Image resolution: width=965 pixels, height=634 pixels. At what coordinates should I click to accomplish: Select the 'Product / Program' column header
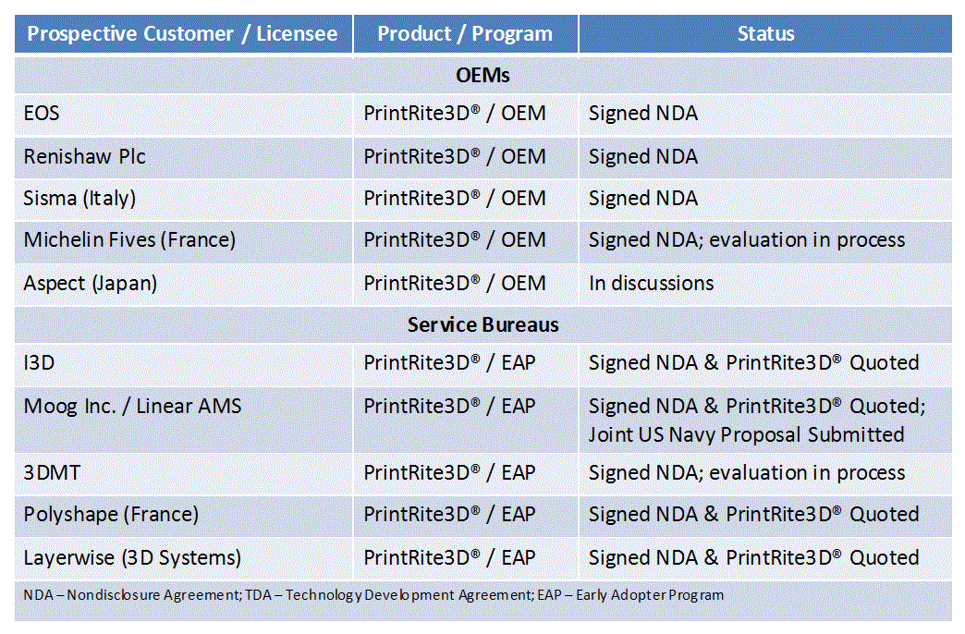tap(465, 34)
